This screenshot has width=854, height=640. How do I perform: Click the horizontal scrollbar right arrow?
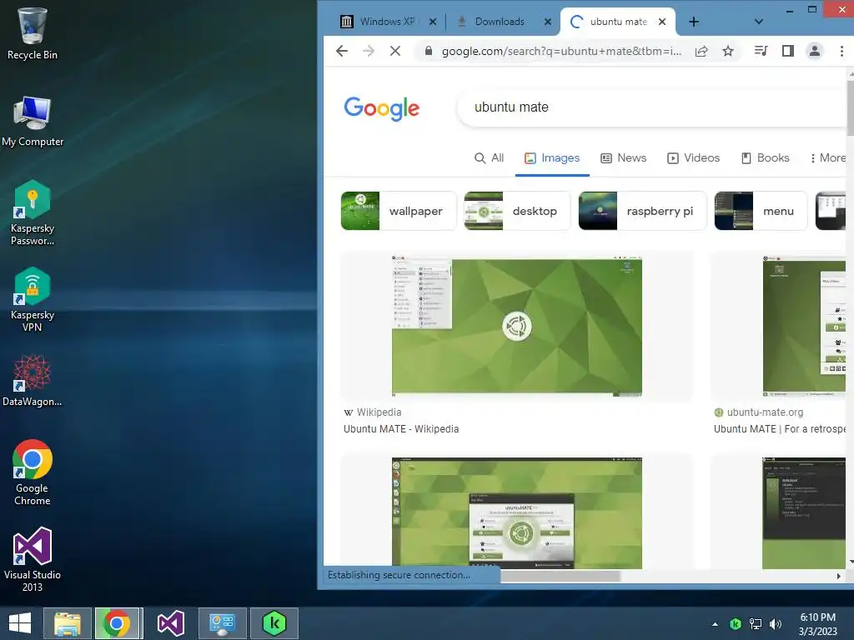coord(839,577)
